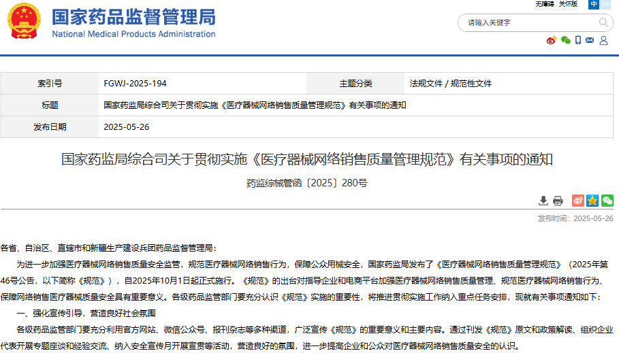
Task: Open the header WeChat icon
Action: [x=566, y=40]
